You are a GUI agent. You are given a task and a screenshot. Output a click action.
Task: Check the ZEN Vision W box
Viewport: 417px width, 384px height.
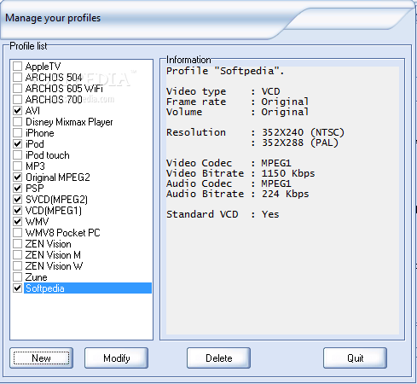18,265
